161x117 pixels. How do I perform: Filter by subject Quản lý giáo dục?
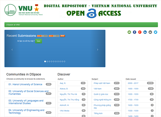pyautogui.click(x=101, y=94)
